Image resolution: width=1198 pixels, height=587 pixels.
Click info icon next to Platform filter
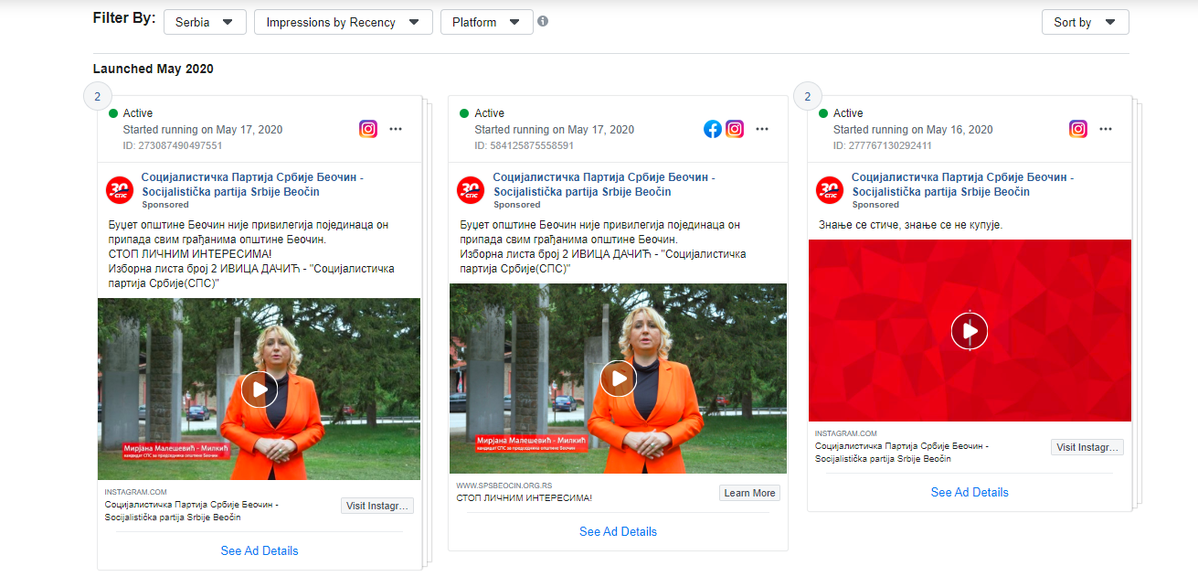click(x=543, y=21)
